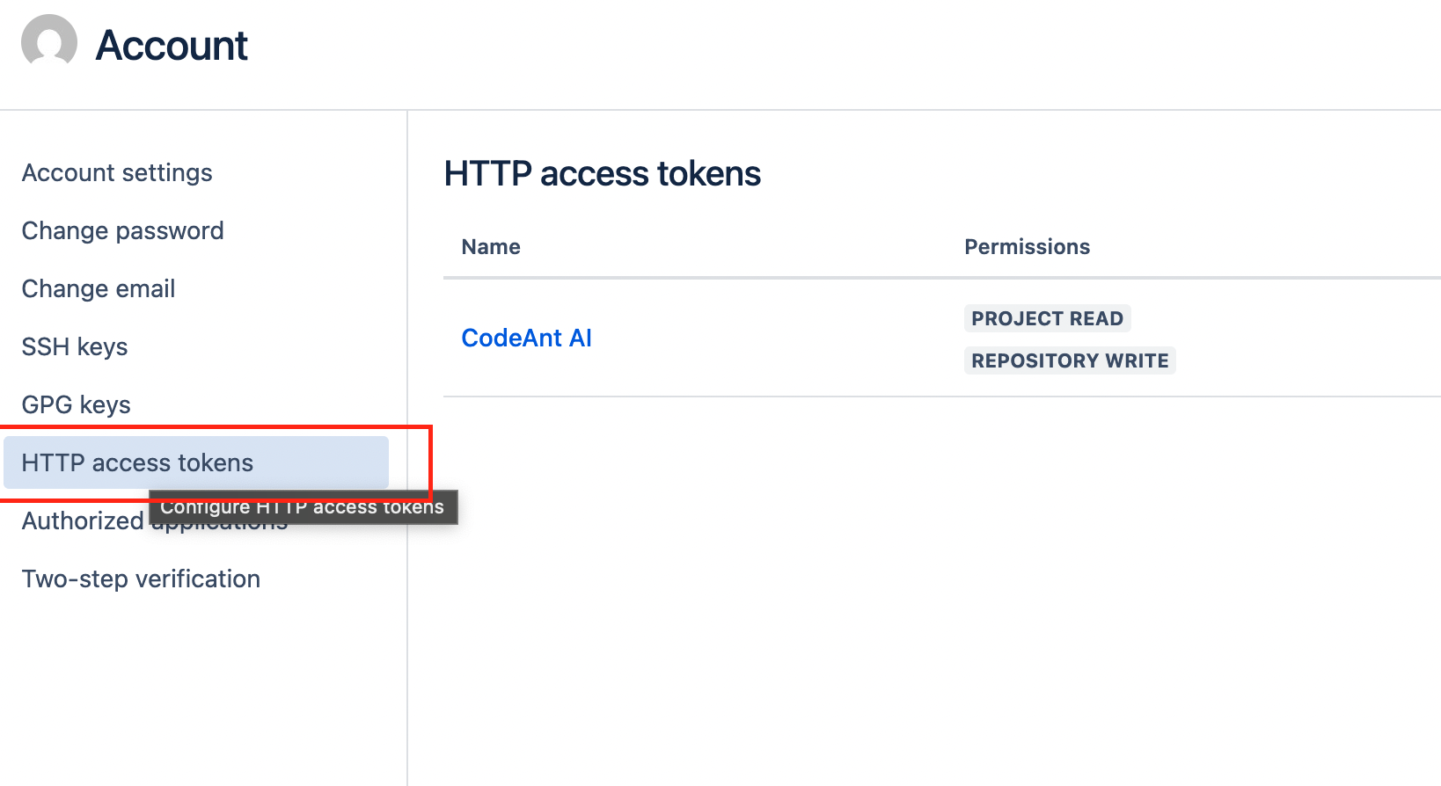Screen dimensions: 1441x786
Task: Click the PROJECT READ permission label
Action: [x=1047, y=318]
